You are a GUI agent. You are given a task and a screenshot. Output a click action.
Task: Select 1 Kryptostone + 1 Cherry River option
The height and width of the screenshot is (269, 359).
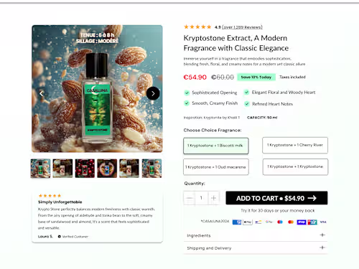[x=295, y=145]
